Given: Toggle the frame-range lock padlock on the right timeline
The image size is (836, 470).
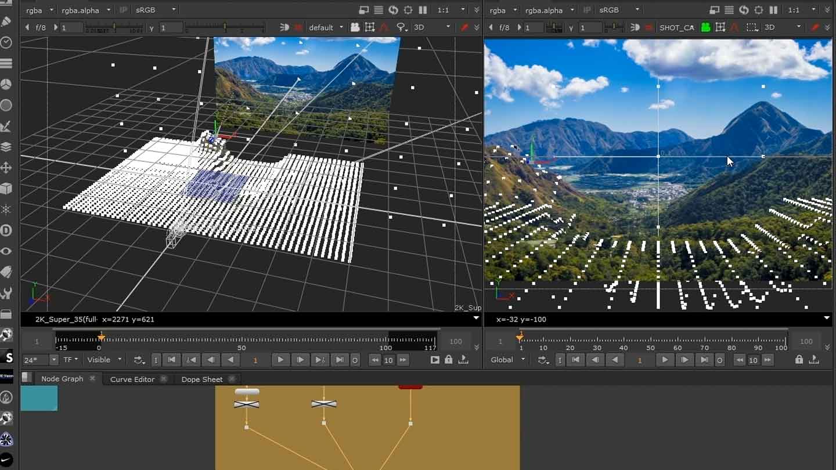Looking at the screenshot, I should [798, 360].
